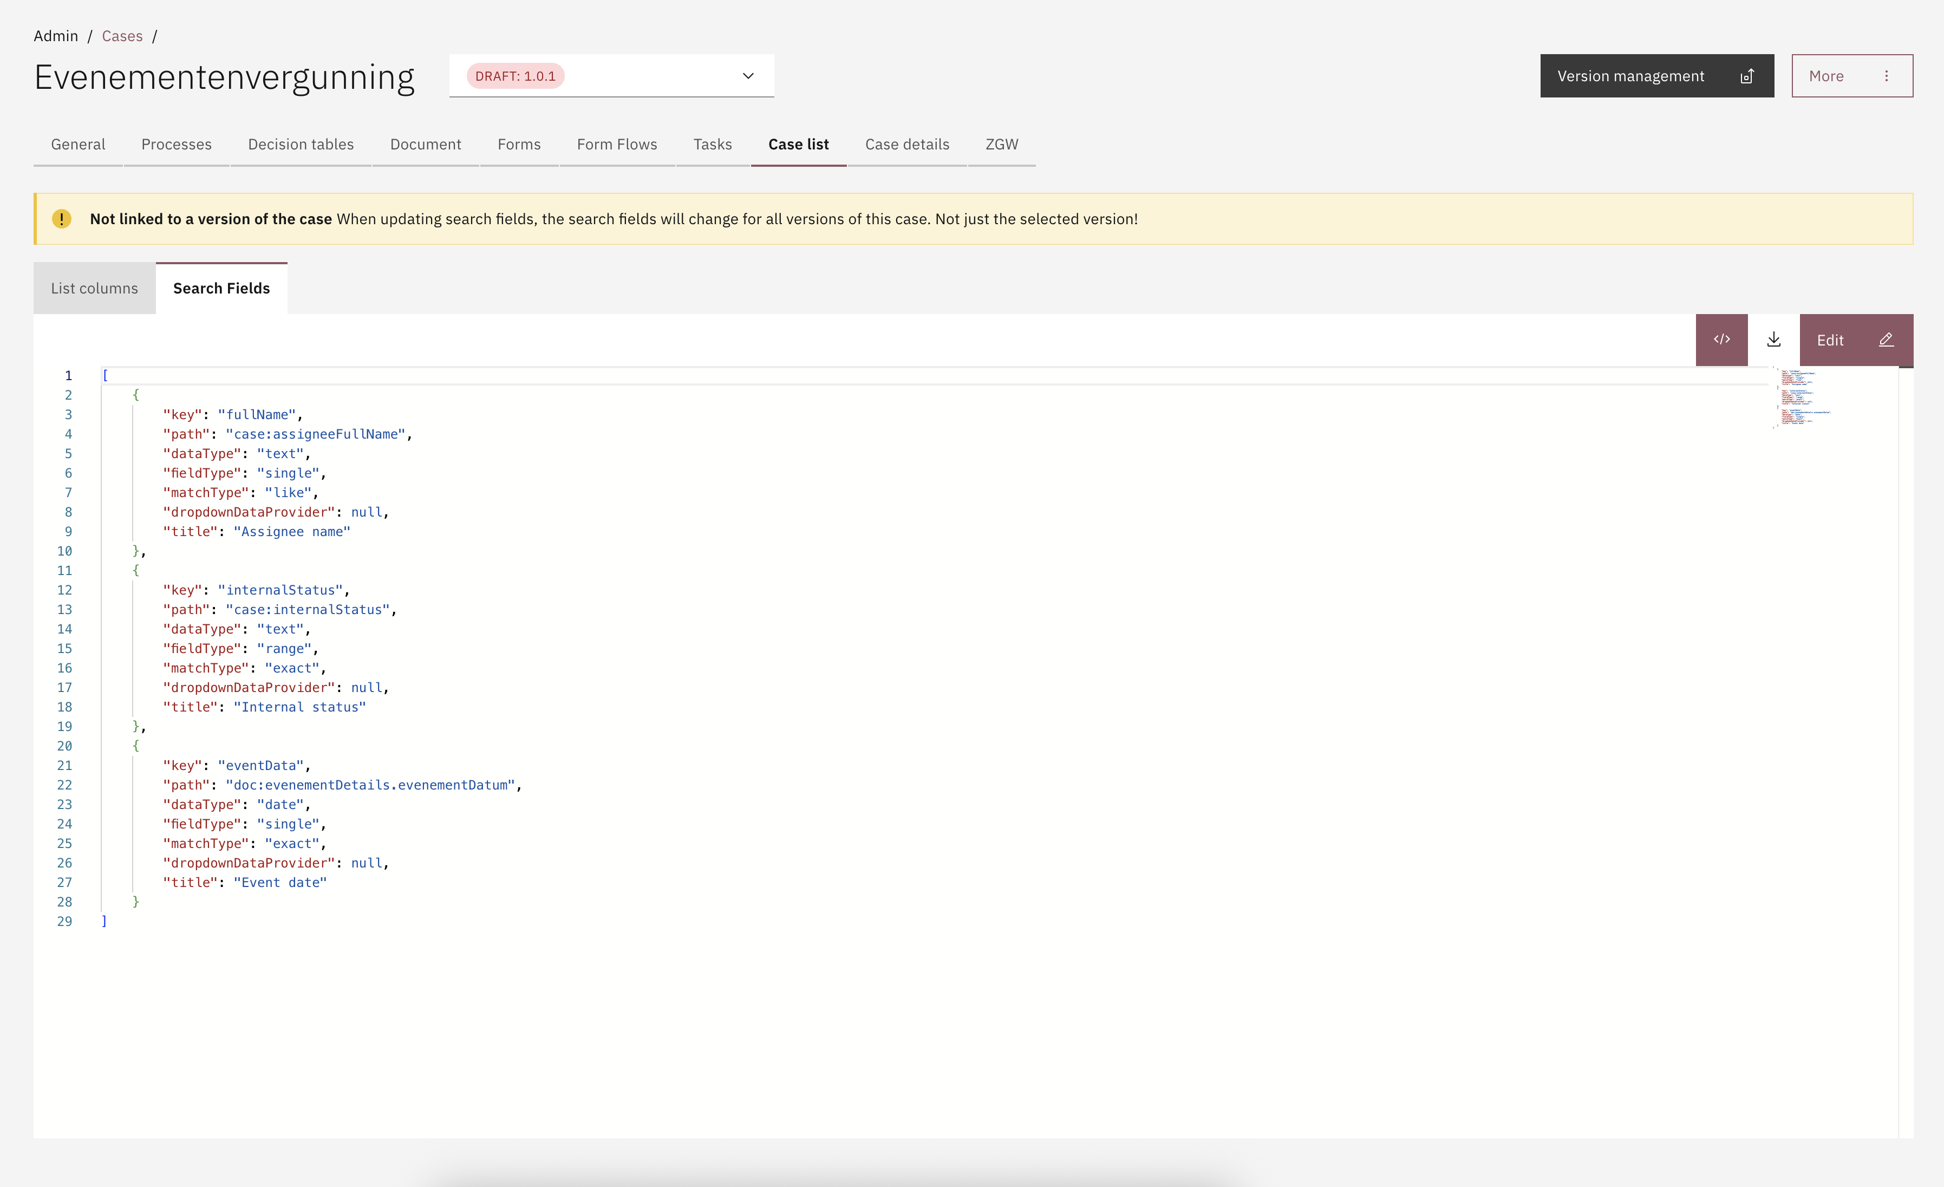Open the Form Flows tab

(x=616, y=145)
